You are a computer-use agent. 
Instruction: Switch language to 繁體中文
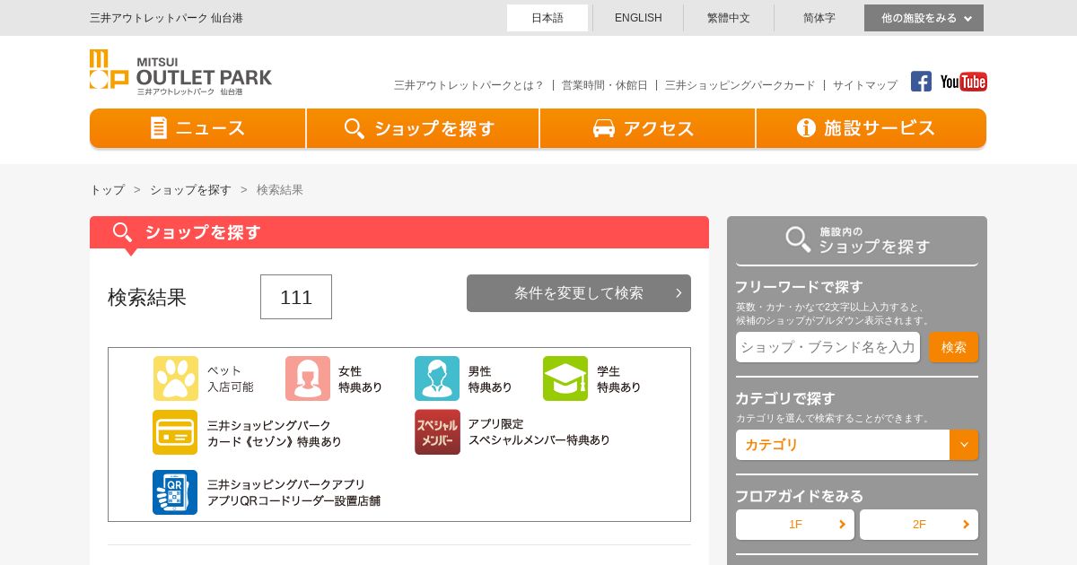tap(729, 18)
